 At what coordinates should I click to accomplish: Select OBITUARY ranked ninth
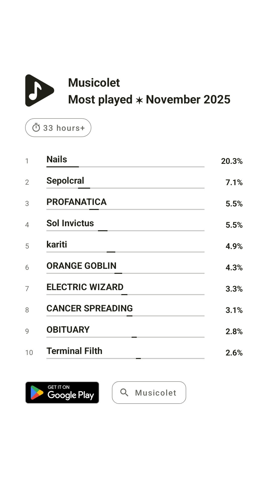[68, 330]
